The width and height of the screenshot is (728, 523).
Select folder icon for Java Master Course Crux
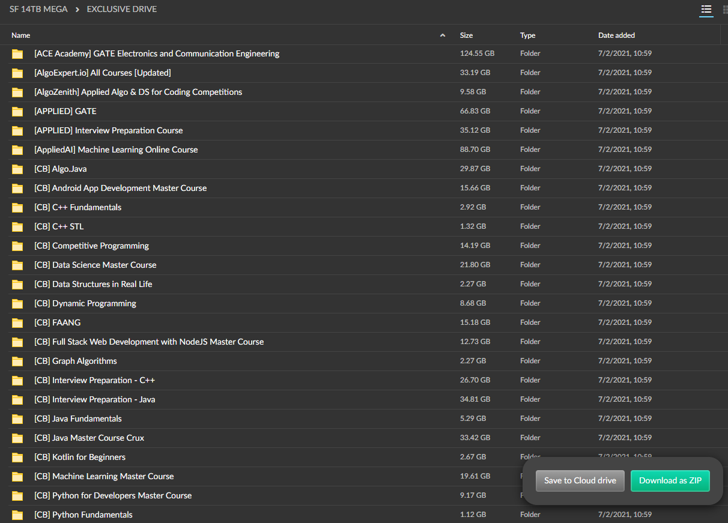click(17, 438)
